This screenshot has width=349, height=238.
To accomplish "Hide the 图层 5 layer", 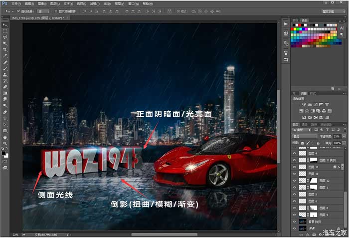I will (x=294, y=194).
